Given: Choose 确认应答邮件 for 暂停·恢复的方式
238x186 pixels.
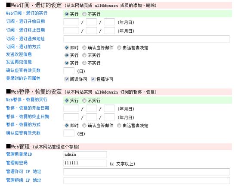Looking at the screenshot, I should 84,126.
